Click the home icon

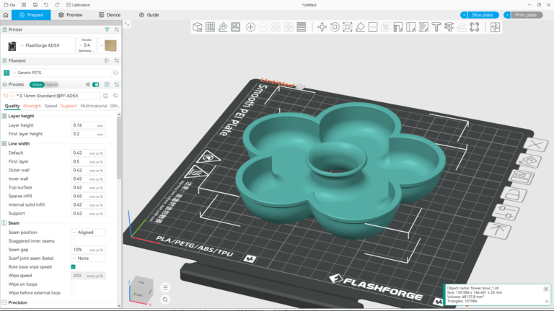pos(6,15)
